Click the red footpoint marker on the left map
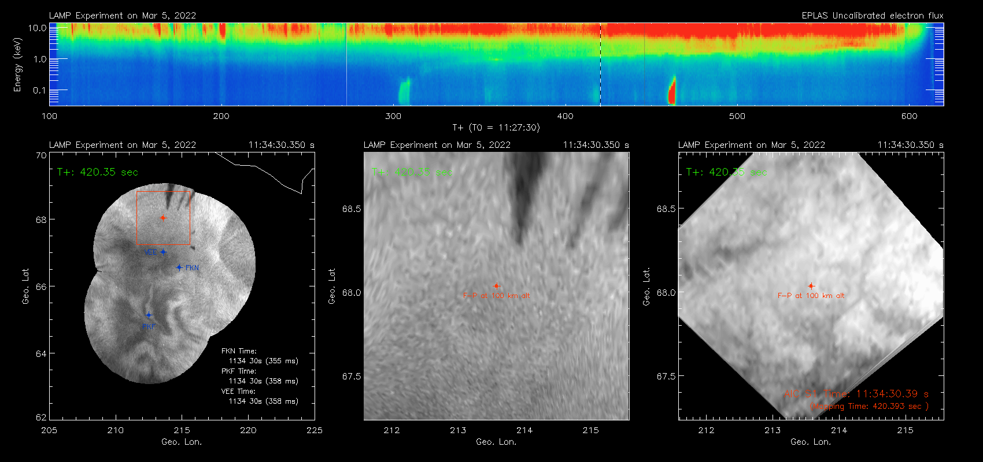Image resolution: width=983 pixels, height=462 pixels. [x=164, y=218]
